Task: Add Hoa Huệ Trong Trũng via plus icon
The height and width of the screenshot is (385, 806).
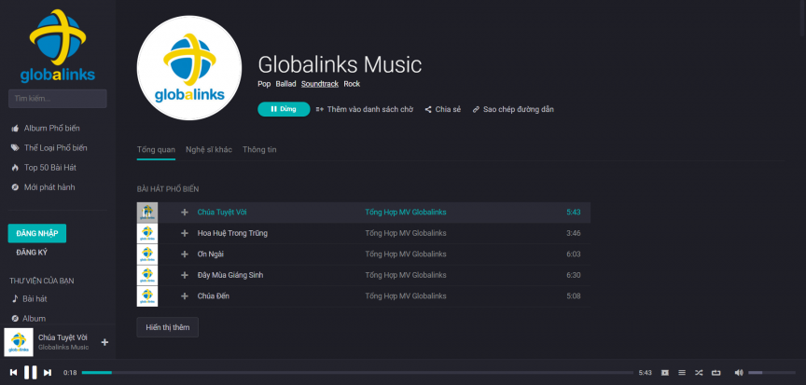Action: tap(185, 233)
